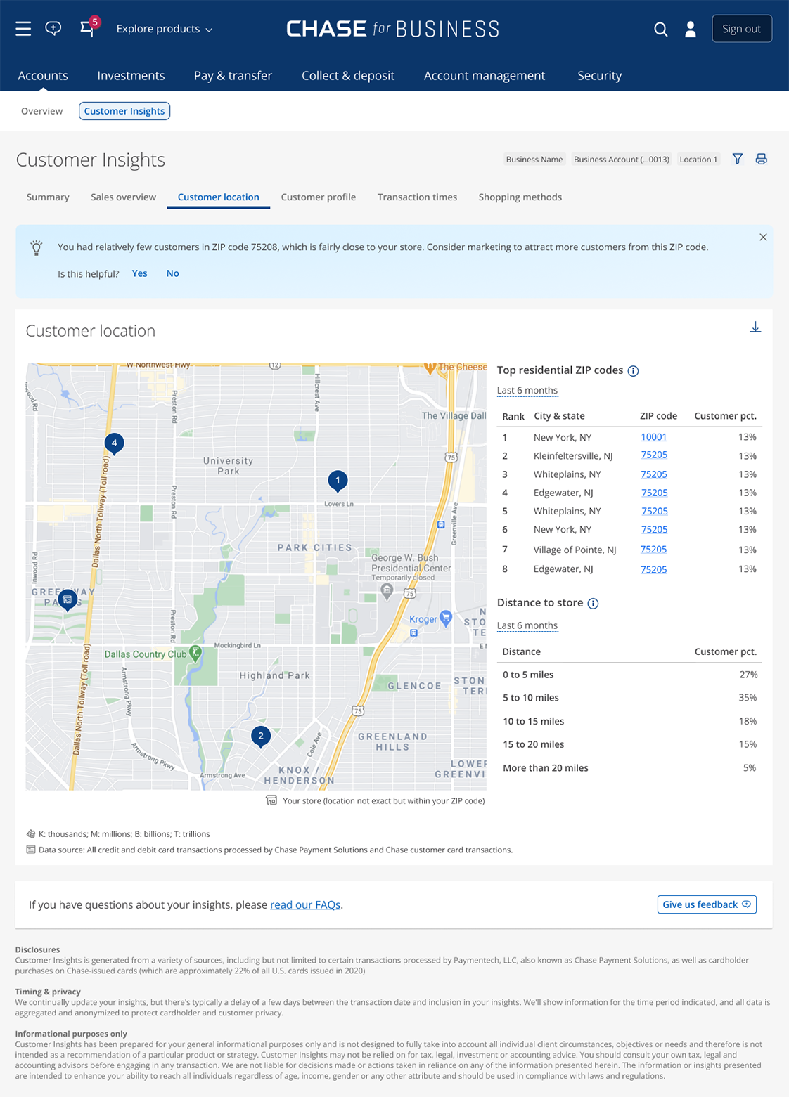This screenshot has height=1097, width=789.
Task: Open the filter icon for insights
Action: coord(738,160)
